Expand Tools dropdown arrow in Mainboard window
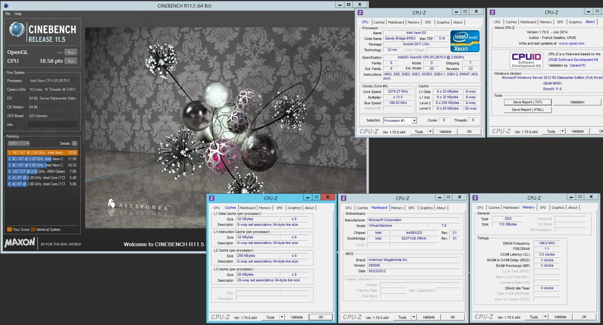603x325 pixels. click(x=414, y=317)
